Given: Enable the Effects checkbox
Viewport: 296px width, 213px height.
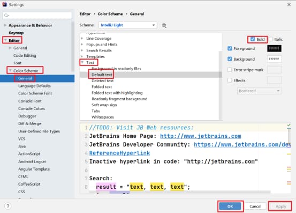Looking at the screenshot, I should tap(230, 80).
